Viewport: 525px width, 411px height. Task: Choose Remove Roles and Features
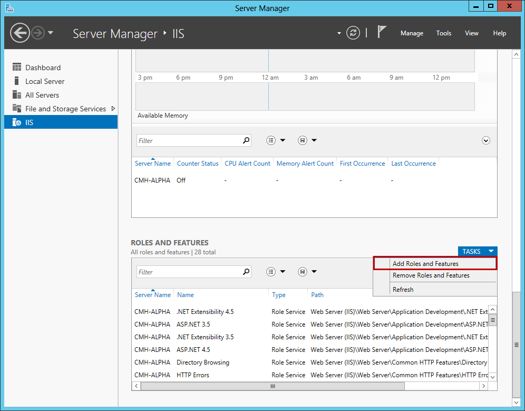[430, 275]
